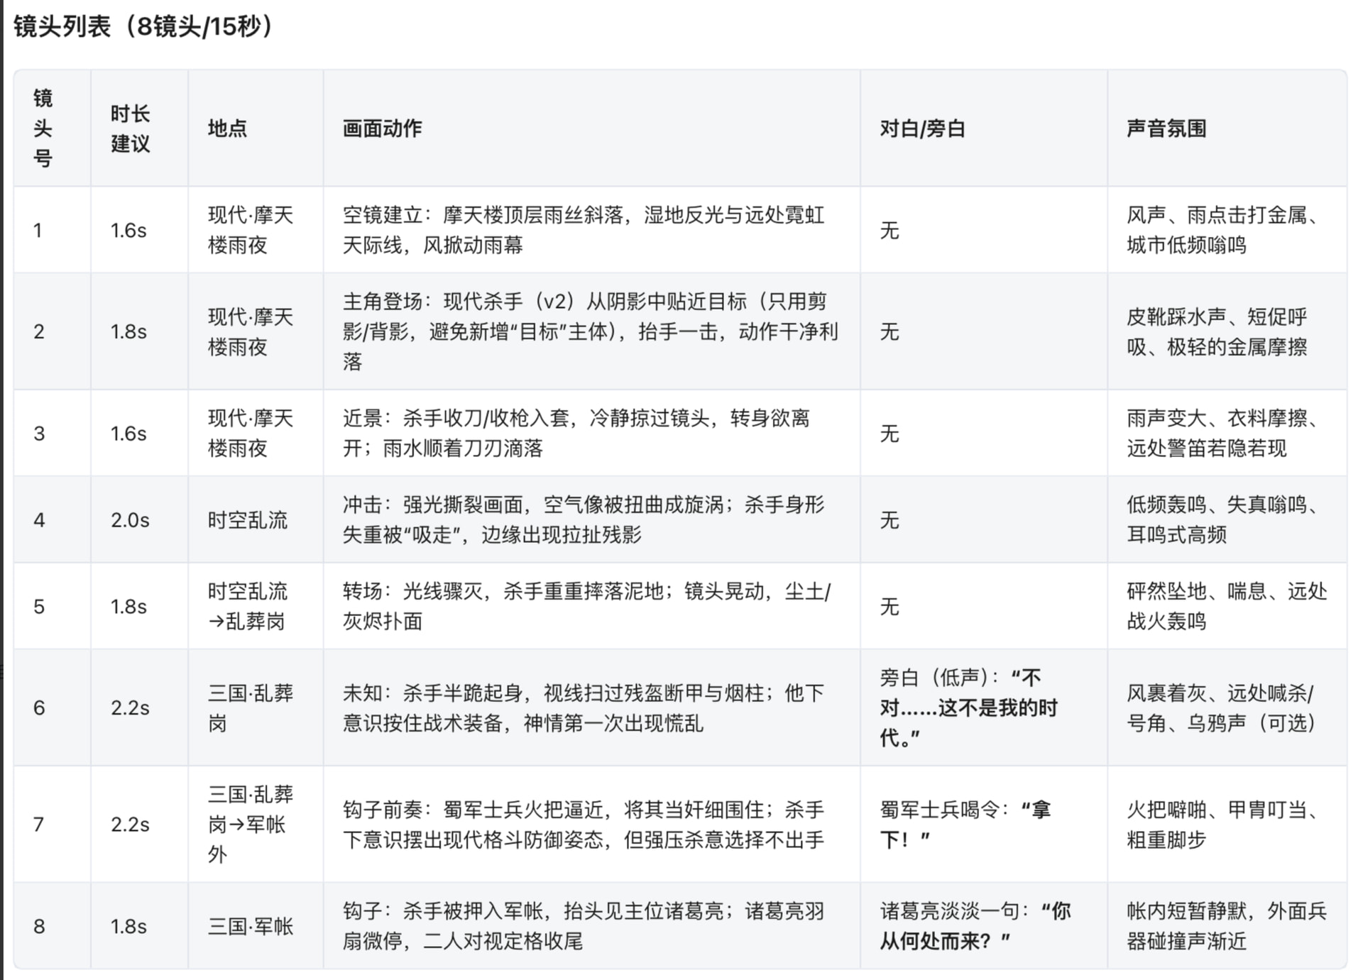Select the '声音氛围' column header
This screenshot has width=1363, height=980.
pos(1166,128)
